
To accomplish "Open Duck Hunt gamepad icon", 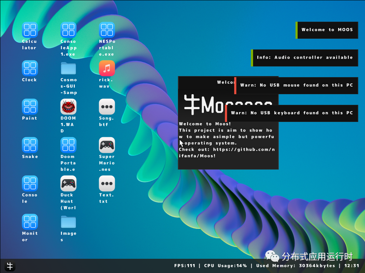I will click(x=68, y=183).
